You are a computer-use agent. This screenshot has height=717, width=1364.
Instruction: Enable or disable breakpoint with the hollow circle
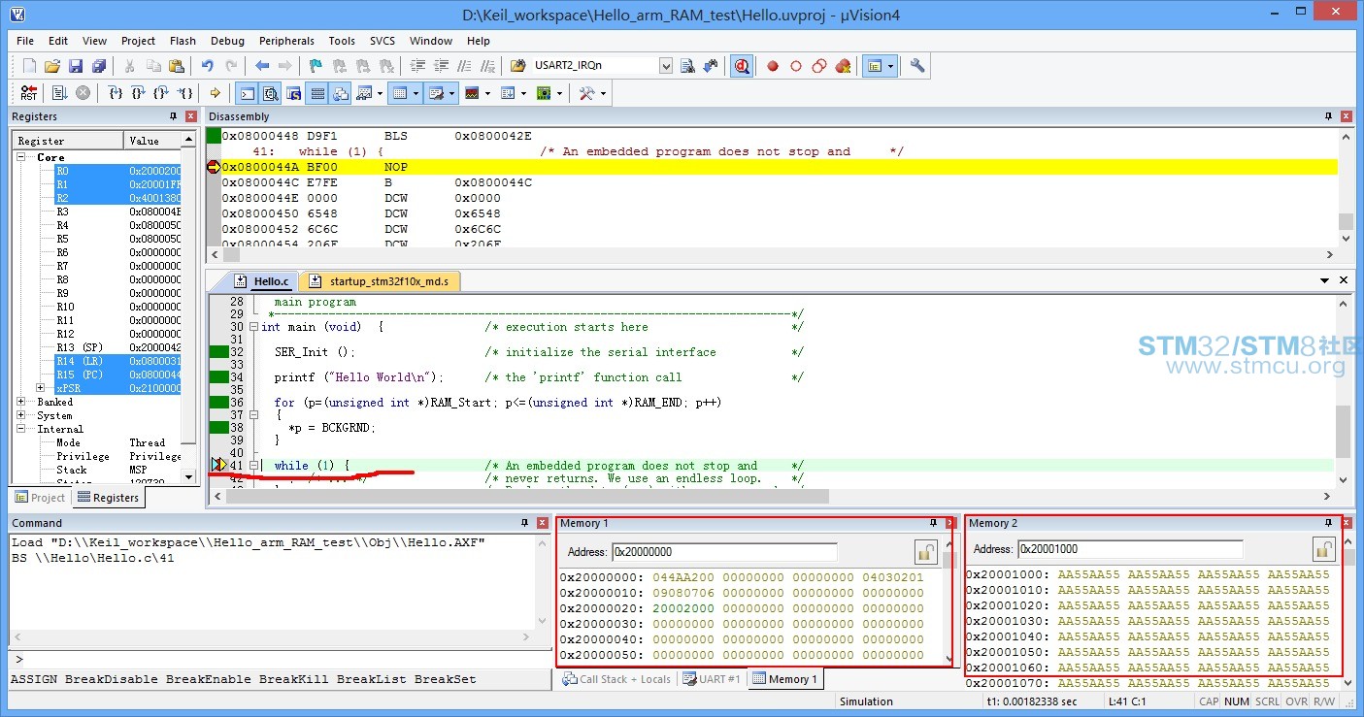coord(796,66)
